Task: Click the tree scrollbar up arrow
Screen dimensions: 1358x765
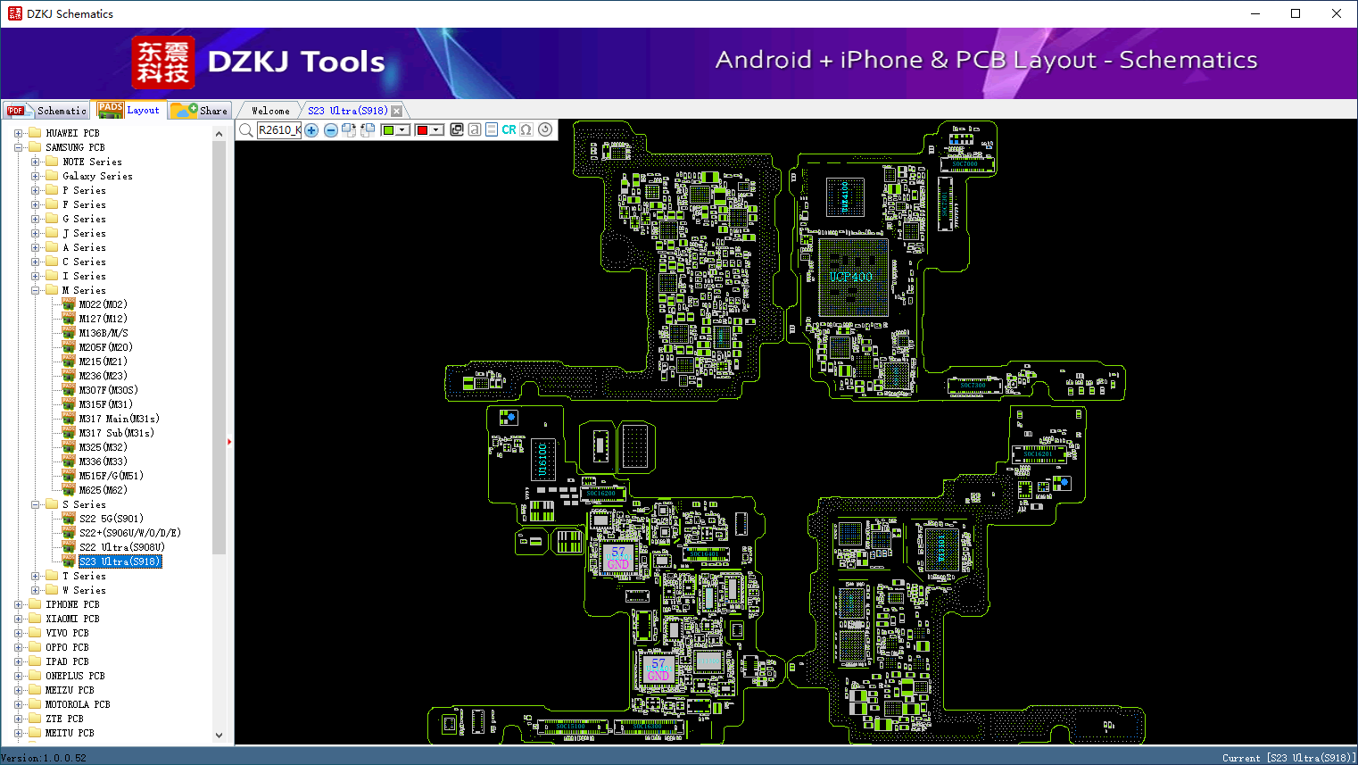Action: pos(219,134)
